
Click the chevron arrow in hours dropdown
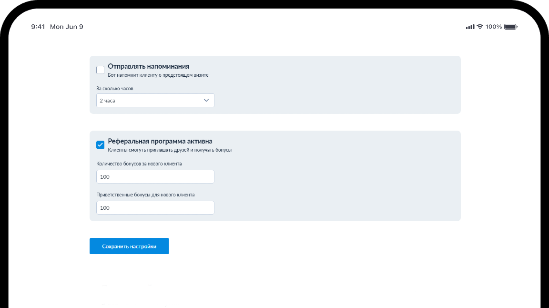(206, 101)
